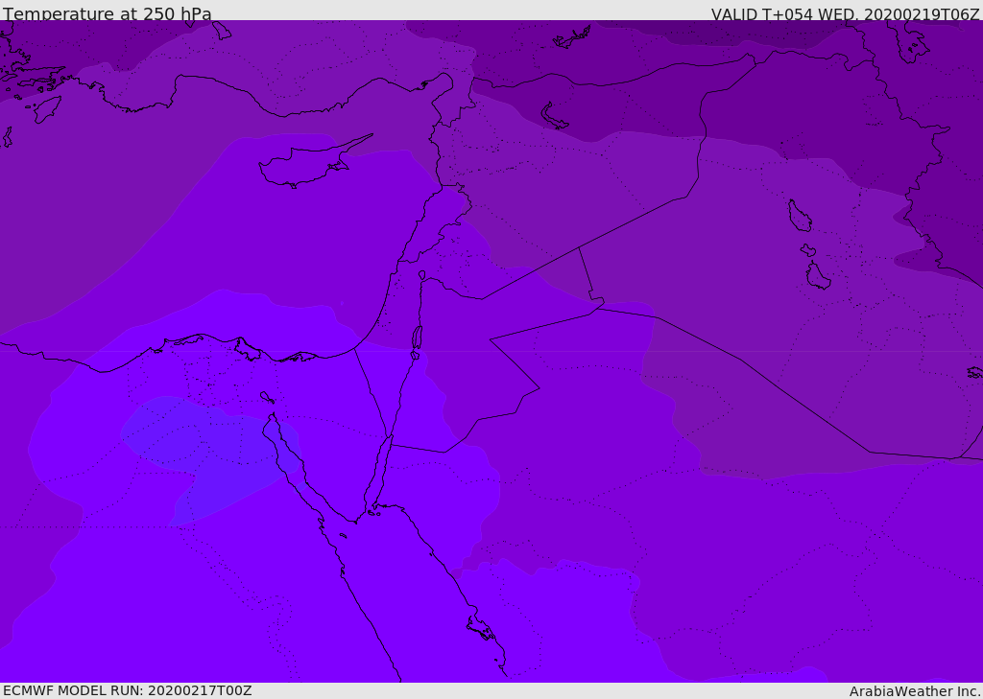Click the ECMWF MODEL RUN label
This screenshot has height=699, width=983.
(127, 690)
